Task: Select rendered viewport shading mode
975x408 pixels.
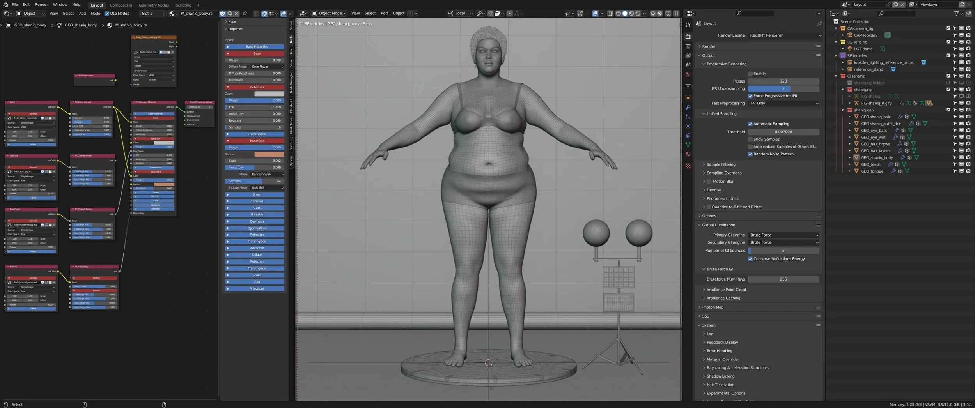Action: coord(638,13)
